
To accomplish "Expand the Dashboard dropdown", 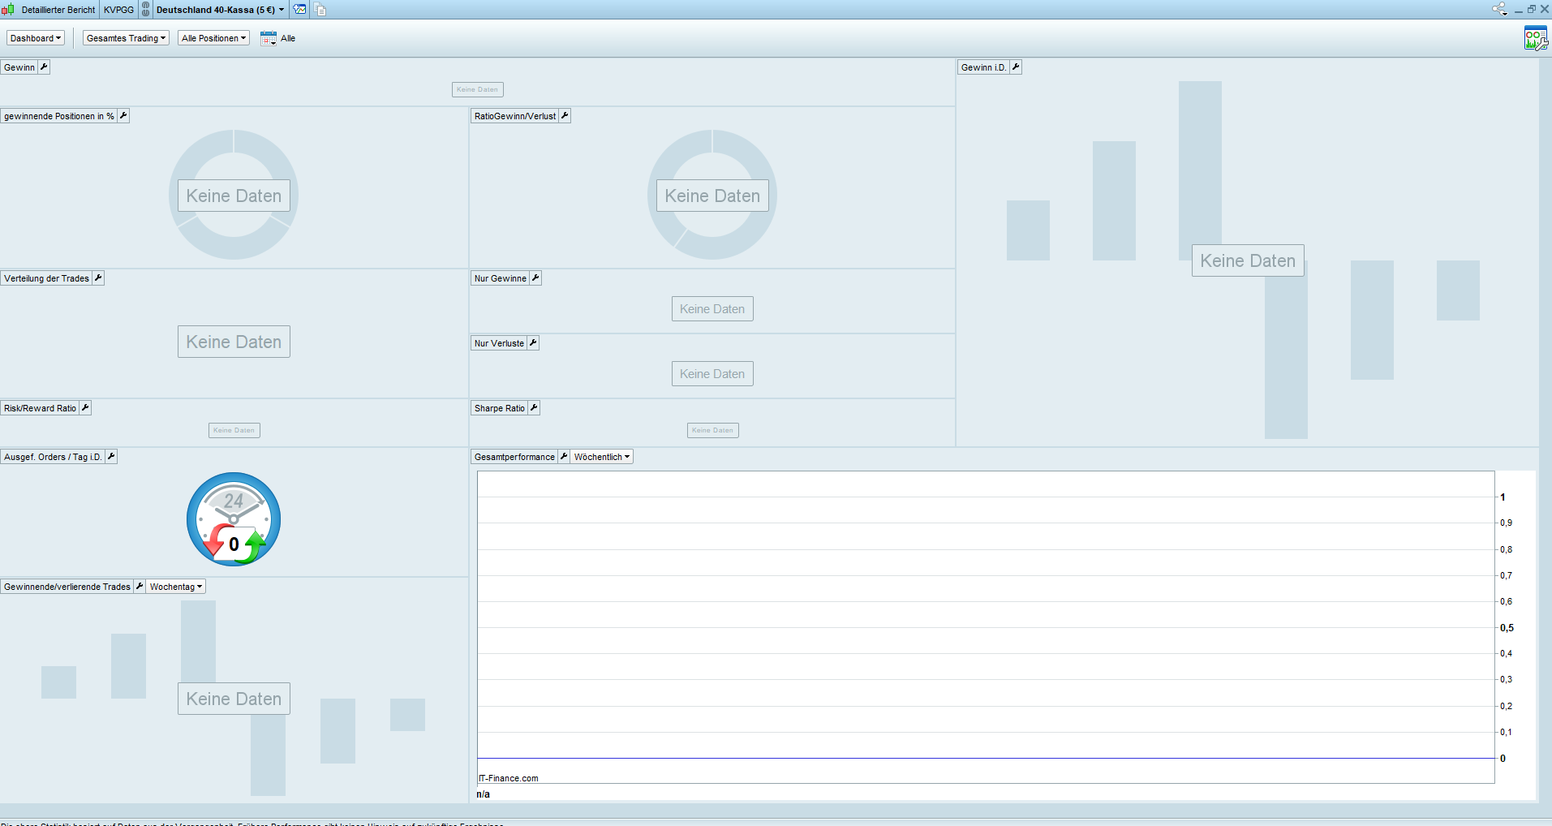I will 36,38.
